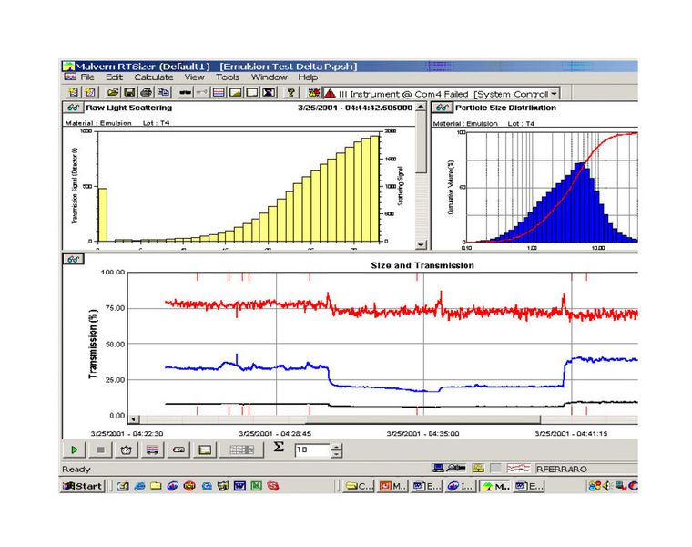Expand the instrument System Control dropdown

[x=554, y=94]
